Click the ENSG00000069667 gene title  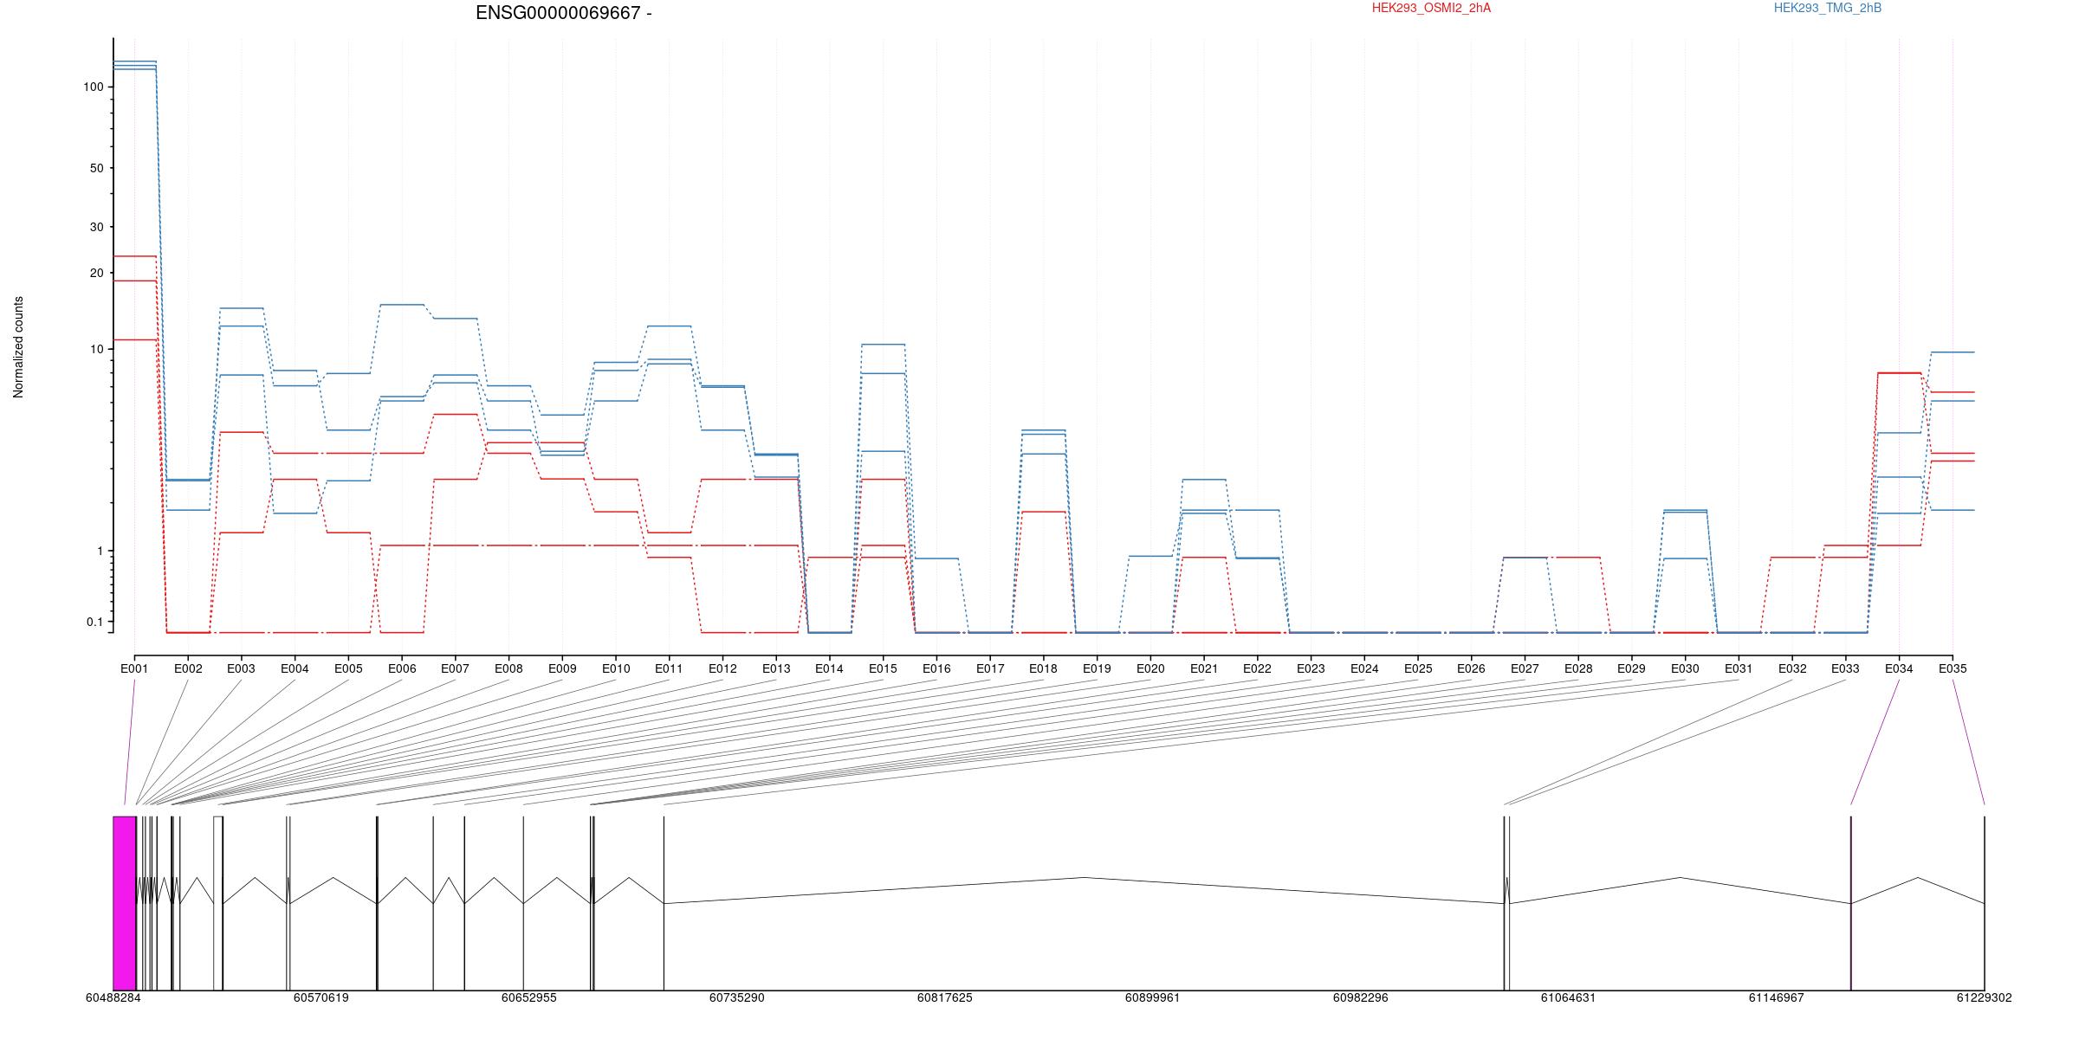click(x=564, y=13)
